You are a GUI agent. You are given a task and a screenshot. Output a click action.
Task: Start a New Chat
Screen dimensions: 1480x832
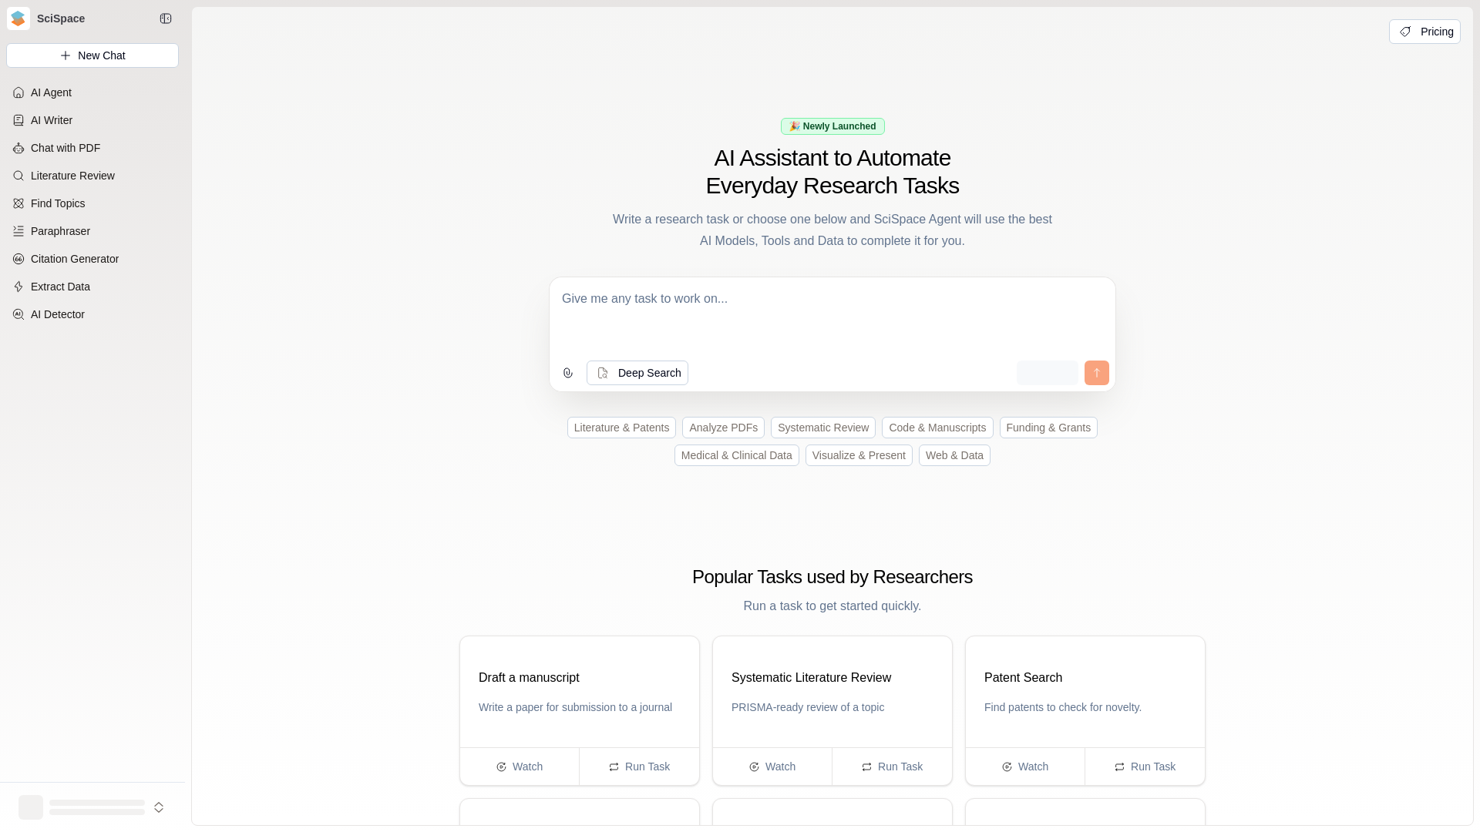pyautogui.click(x=92, y=55)
